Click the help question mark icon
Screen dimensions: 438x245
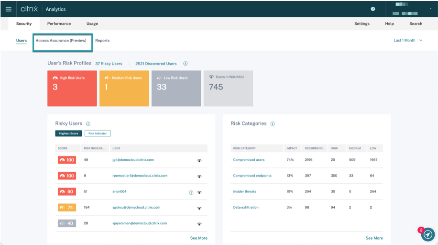[x=373, y=9]
